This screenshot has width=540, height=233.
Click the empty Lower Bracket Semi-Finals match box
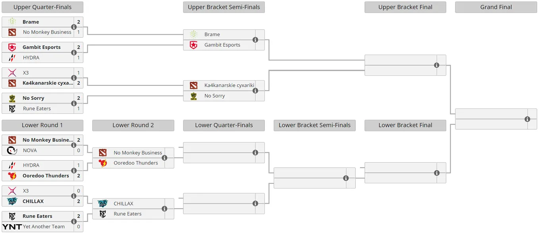pyautogui.click(x=314, y=178)
